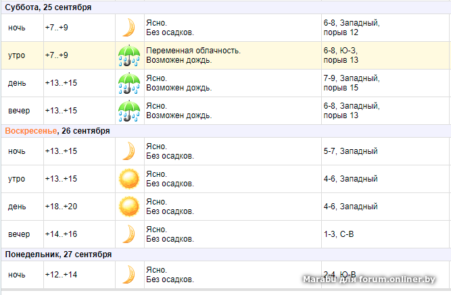Select Saturday evening temperature '+13..+15'
Image resolution: width=451 pixels, height=295 pixels.
pyautogui.click(x=61, y=111)
